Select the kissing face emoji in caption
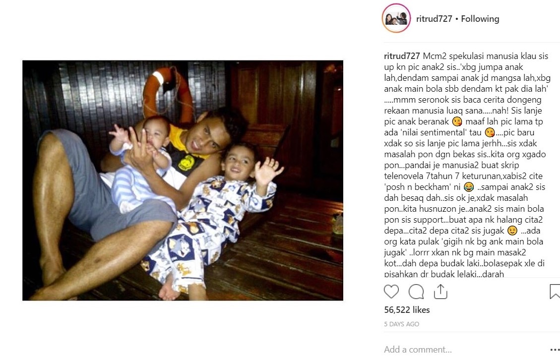Screen dimensions: 560x360 click(x=457, y=121)
